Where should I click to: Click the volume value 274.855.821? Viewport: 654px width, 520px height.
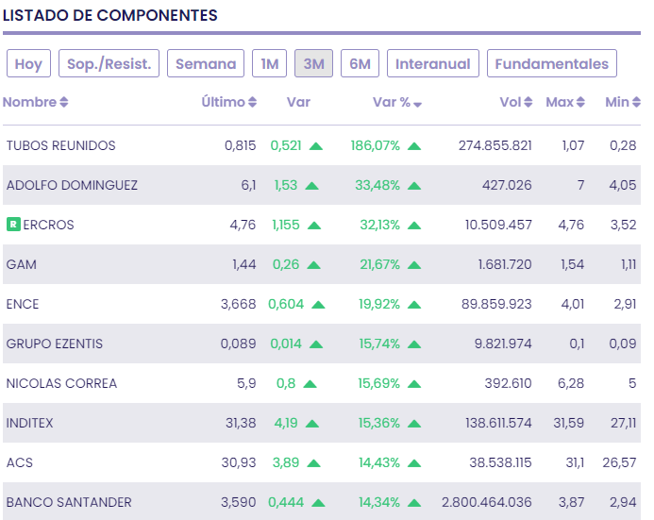[495, 145]
